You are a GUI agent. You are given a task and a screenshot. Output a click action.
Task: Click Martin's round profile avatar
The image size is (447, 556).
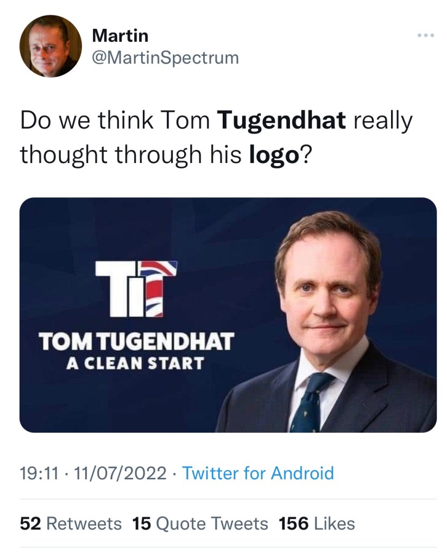[51, 46]
